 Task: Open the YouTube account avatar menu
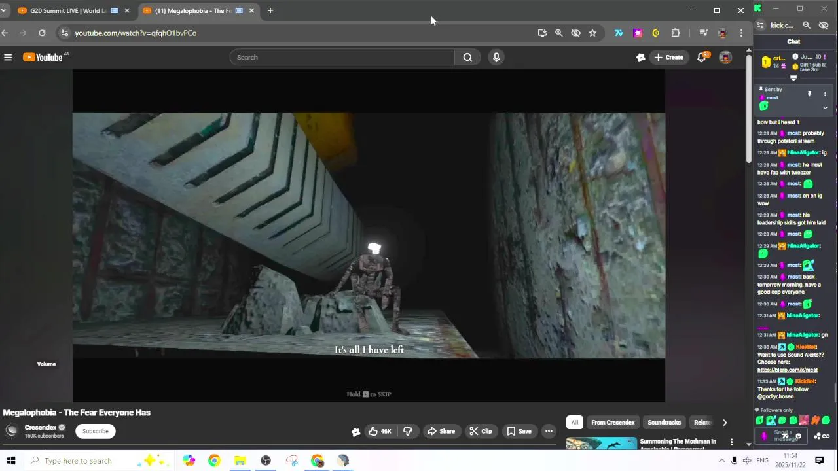coord(725,58)
